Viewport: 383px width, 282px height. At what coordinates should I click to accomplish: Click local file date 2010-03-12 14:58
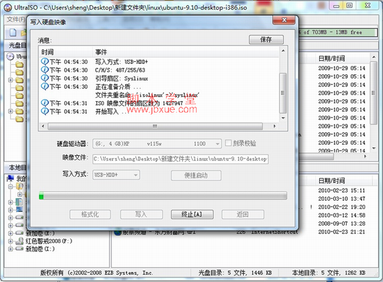point(342,215)
